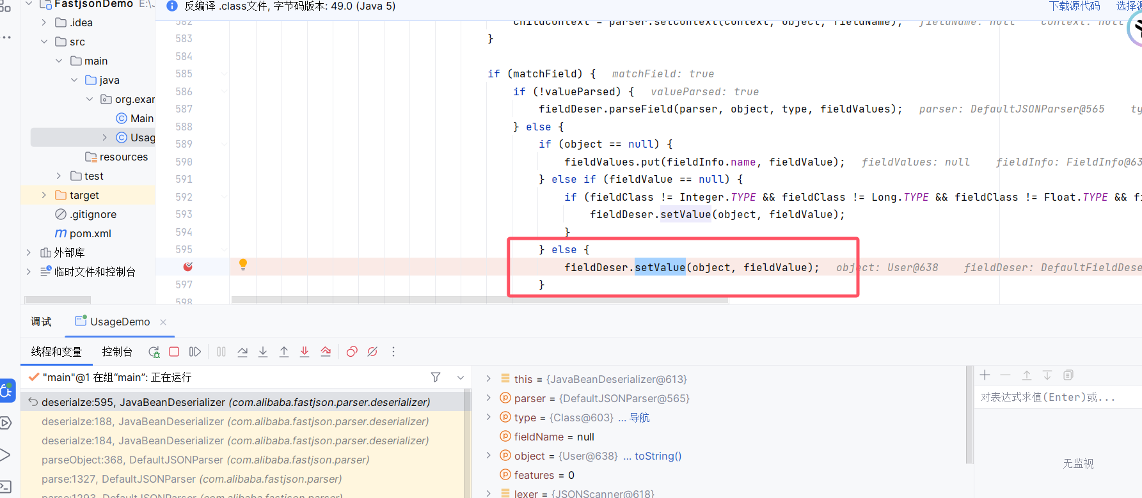Open the Debug tool window sidebar icon
This screenshot has width=1142, height=498.
pyautogui.click(x=6, y=391)
